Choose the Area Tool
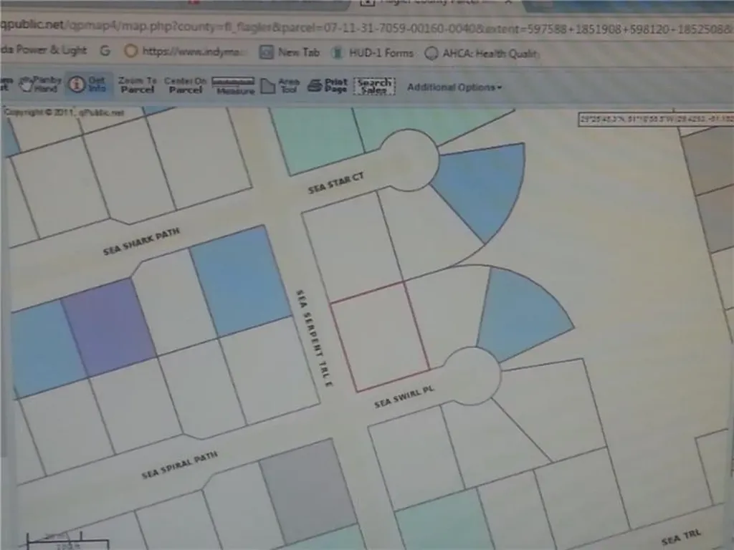This screenshot has height=550, width=734. (x=280, y=86)
